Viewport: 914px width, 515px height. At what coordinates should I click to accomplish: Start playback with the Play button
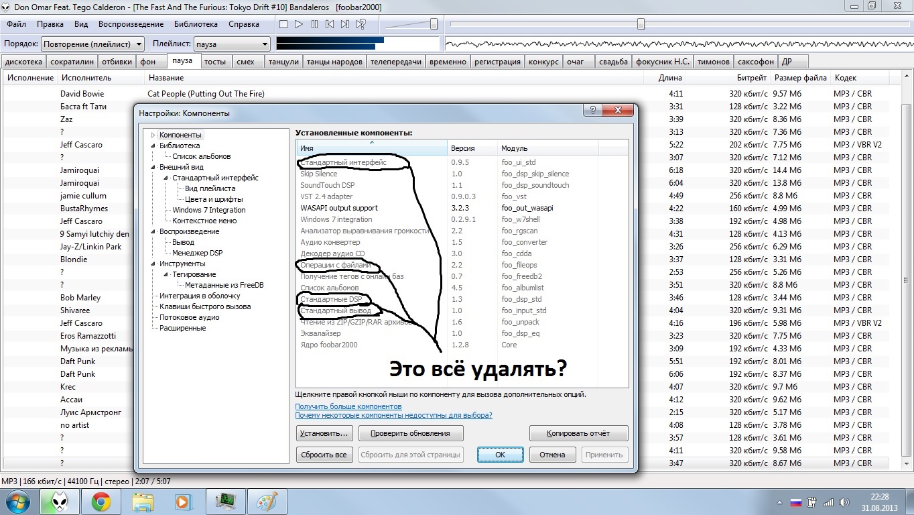tap(299, 24)
